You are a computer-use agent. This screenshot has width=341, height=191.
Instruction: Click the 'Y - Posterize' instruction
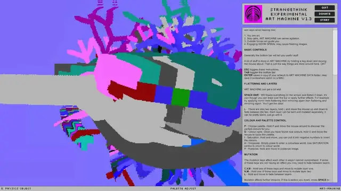pyautogui.click(x=271, y=149)
